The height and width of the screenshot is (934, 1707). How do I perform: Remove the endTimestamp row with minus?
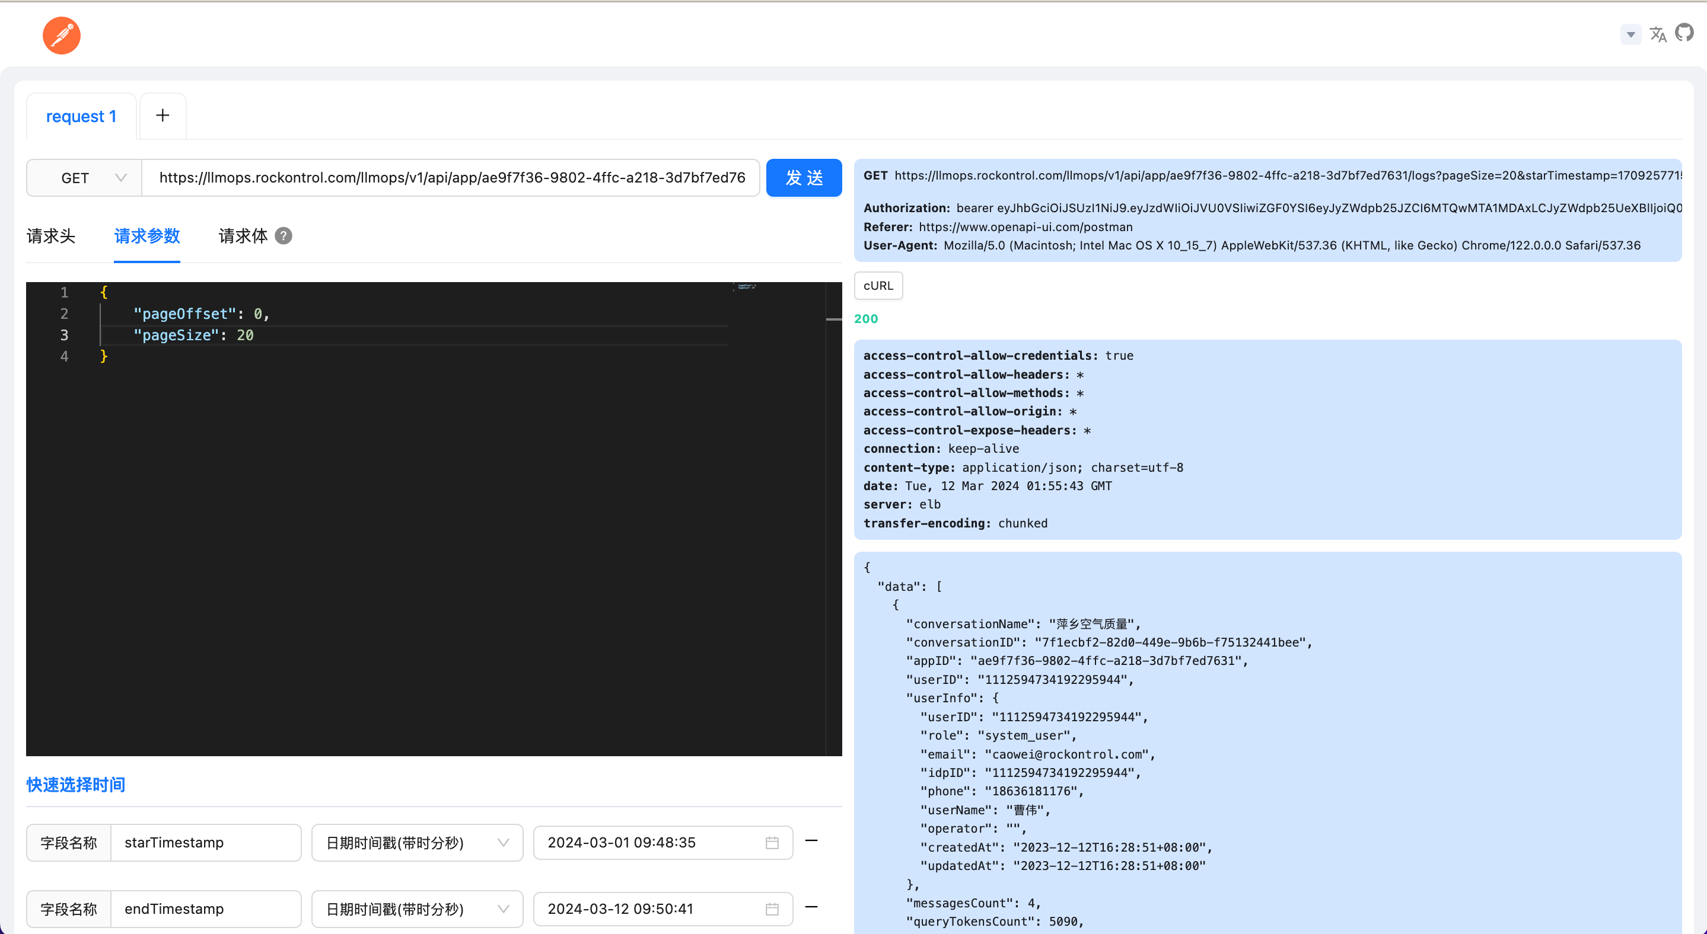pos(811,907)
